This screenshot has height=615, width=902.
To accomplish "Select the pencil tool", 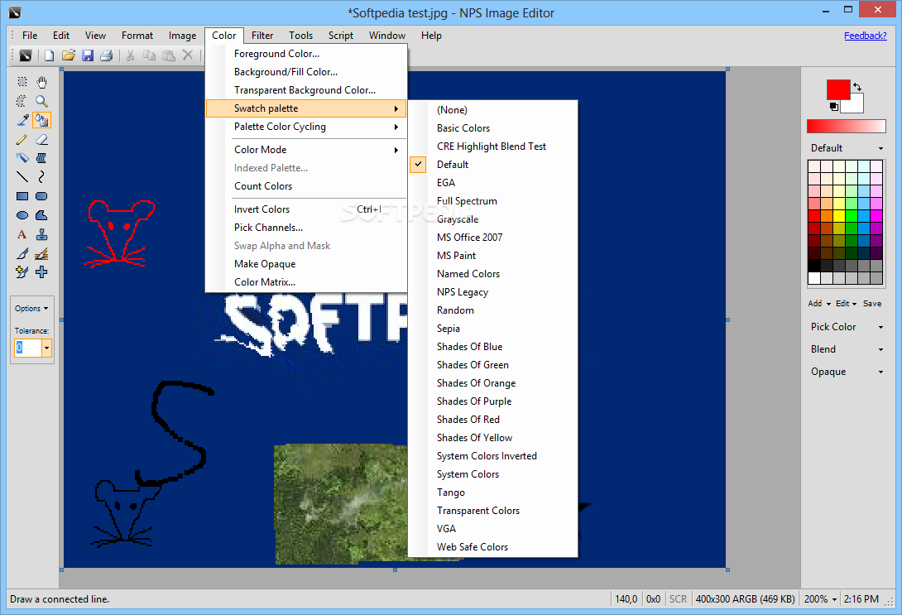I will click(22, 139).
